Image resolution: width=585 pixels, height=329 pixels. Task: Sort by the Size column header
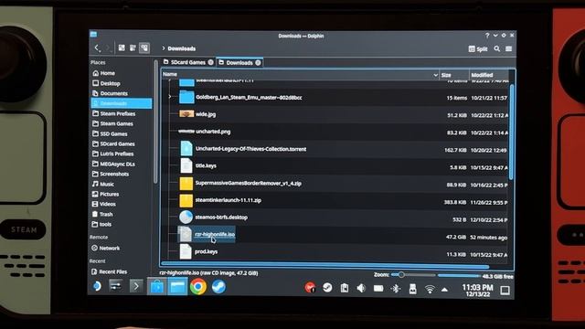[x=453, y=75]
